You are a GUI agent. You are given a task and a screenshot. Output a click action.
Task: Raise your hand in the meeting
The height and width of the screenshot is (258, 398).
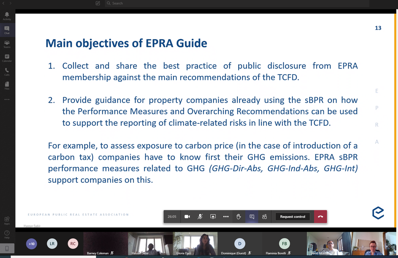[x=238, y=217]
